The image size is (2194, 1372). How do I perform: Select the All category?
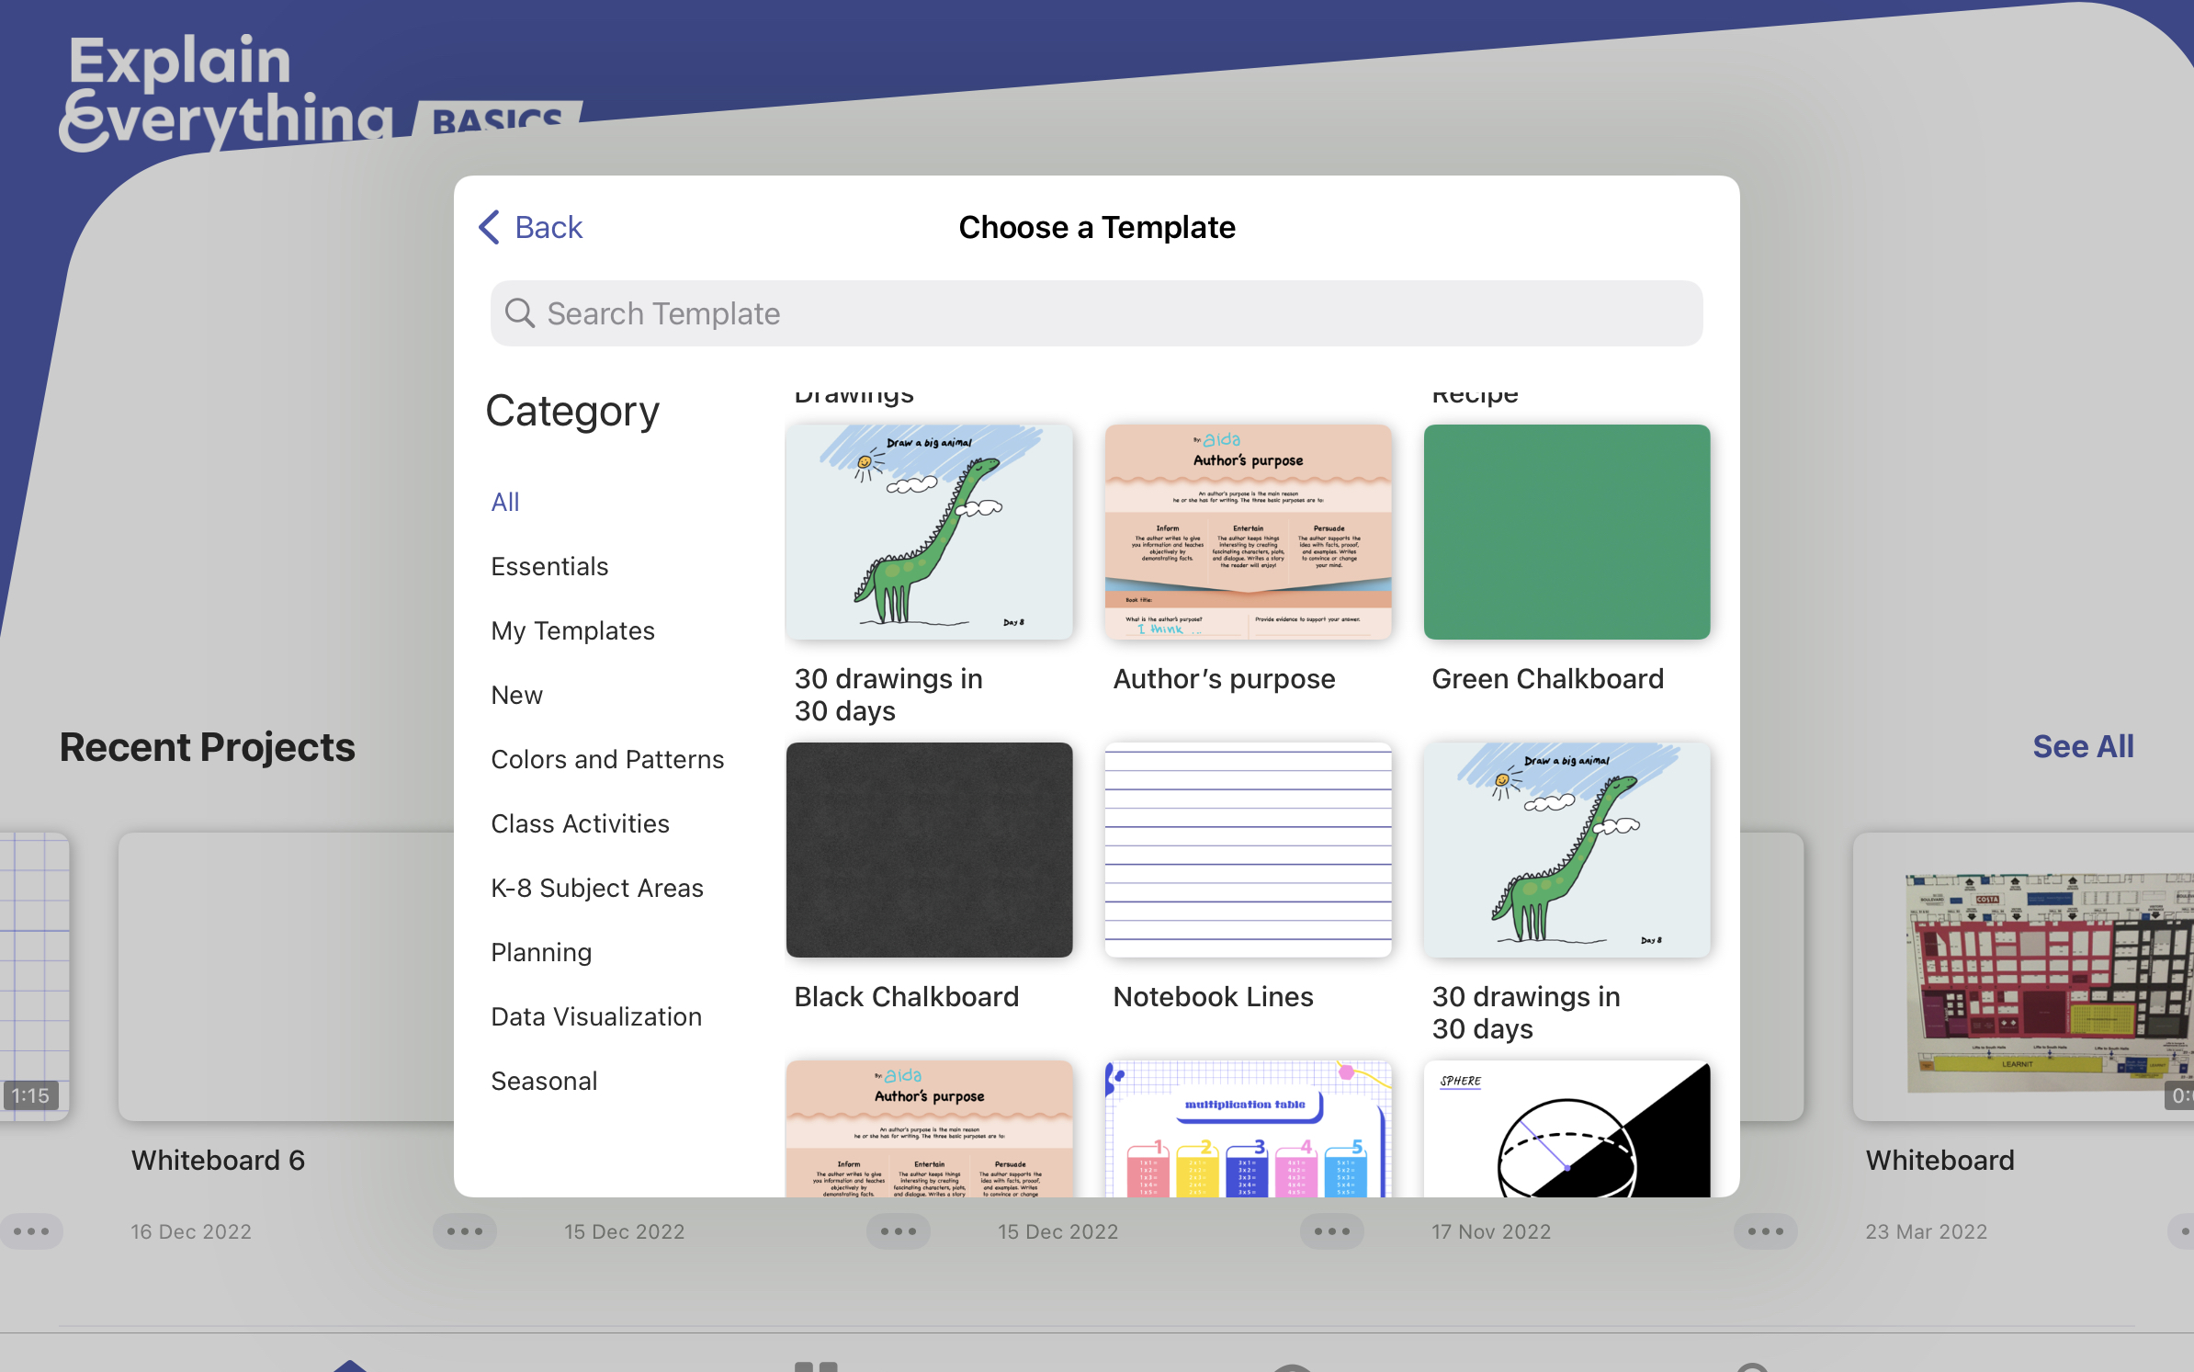[x=505, y=502]
